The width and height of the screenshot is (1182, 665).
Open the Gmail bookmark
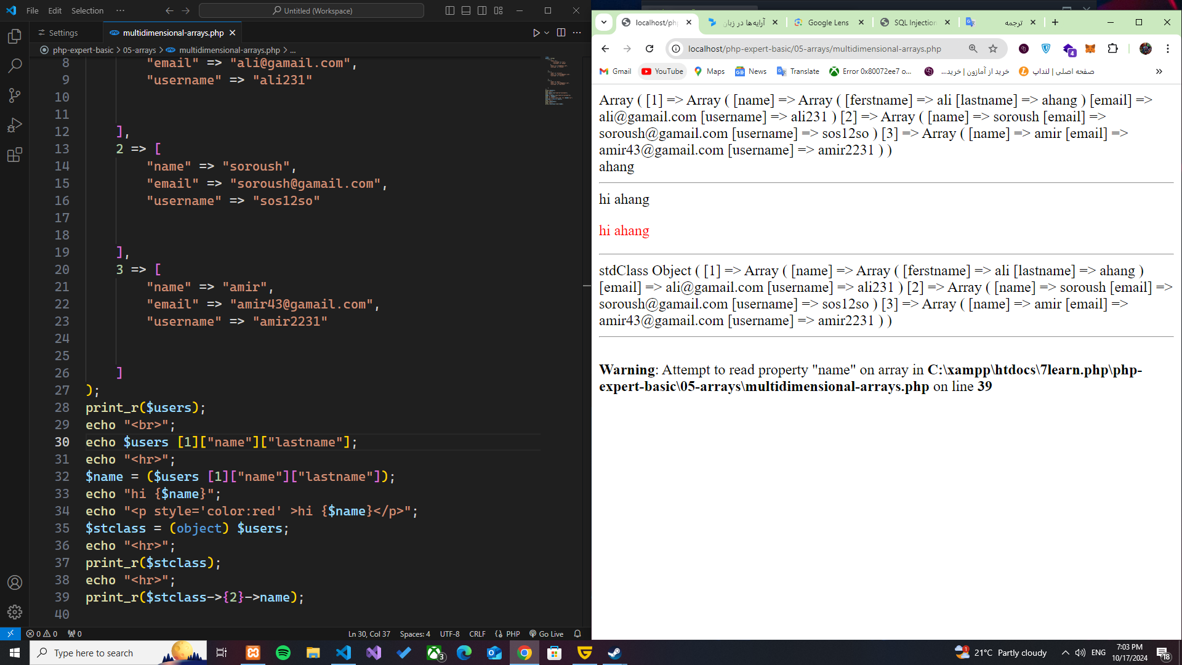tap(615, 71)
